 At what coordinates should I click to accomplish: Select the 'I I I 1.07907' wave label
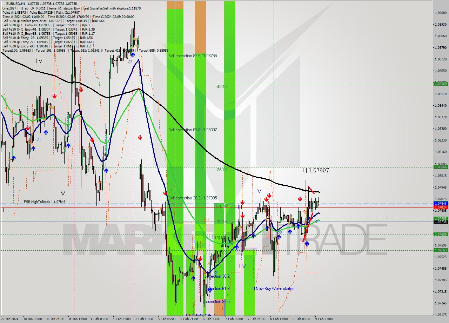click(x=314, y=170)
